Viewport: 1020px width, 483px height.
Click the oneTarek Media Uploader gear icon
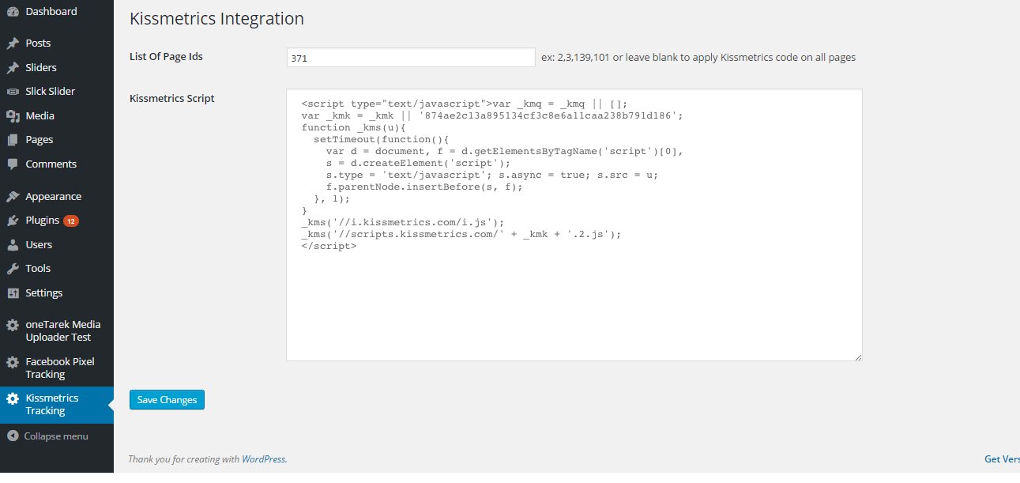[13, 325]
